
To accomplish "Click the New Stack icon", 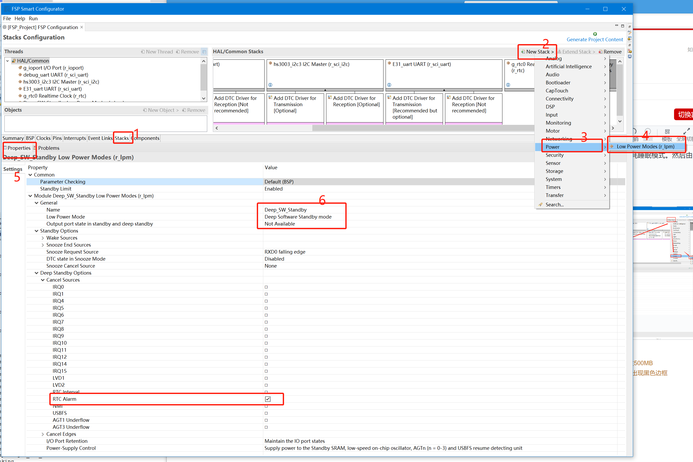I will [x=523, y=52].
